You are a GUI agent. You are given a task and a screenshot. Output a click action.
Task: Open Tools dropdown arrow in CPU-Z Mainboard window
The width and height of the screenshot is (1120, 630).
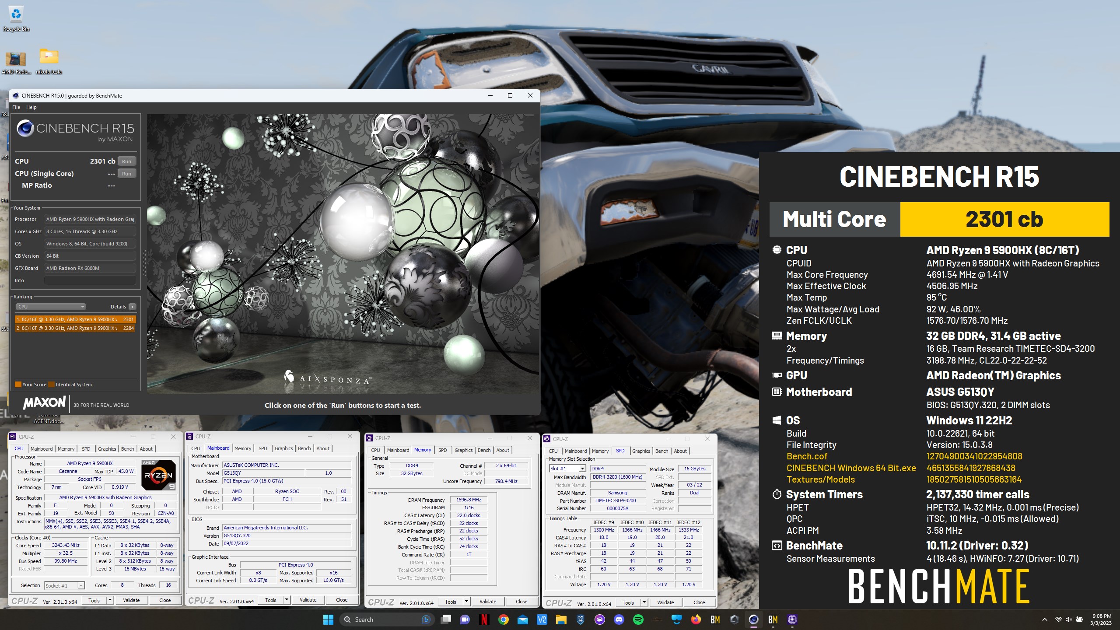point(287,600)
